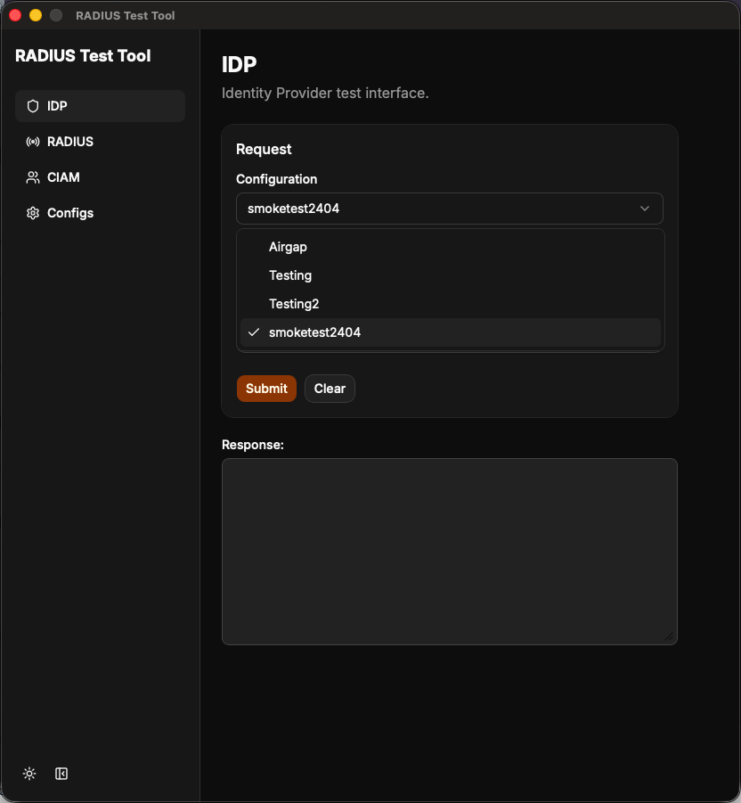The height and width of the screenshot is (803, 741).
Task: Click the IDP page heading
Action: coord(239,64)
